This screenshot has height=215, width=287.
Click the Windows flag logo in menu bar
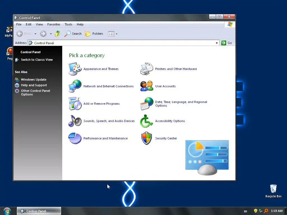coord(230,24)
